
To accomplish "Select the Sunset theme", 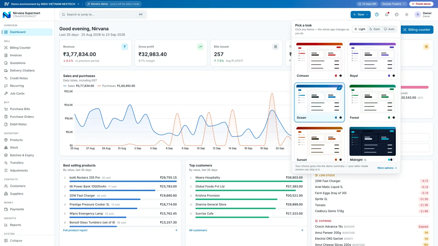I will pos(319,143).
